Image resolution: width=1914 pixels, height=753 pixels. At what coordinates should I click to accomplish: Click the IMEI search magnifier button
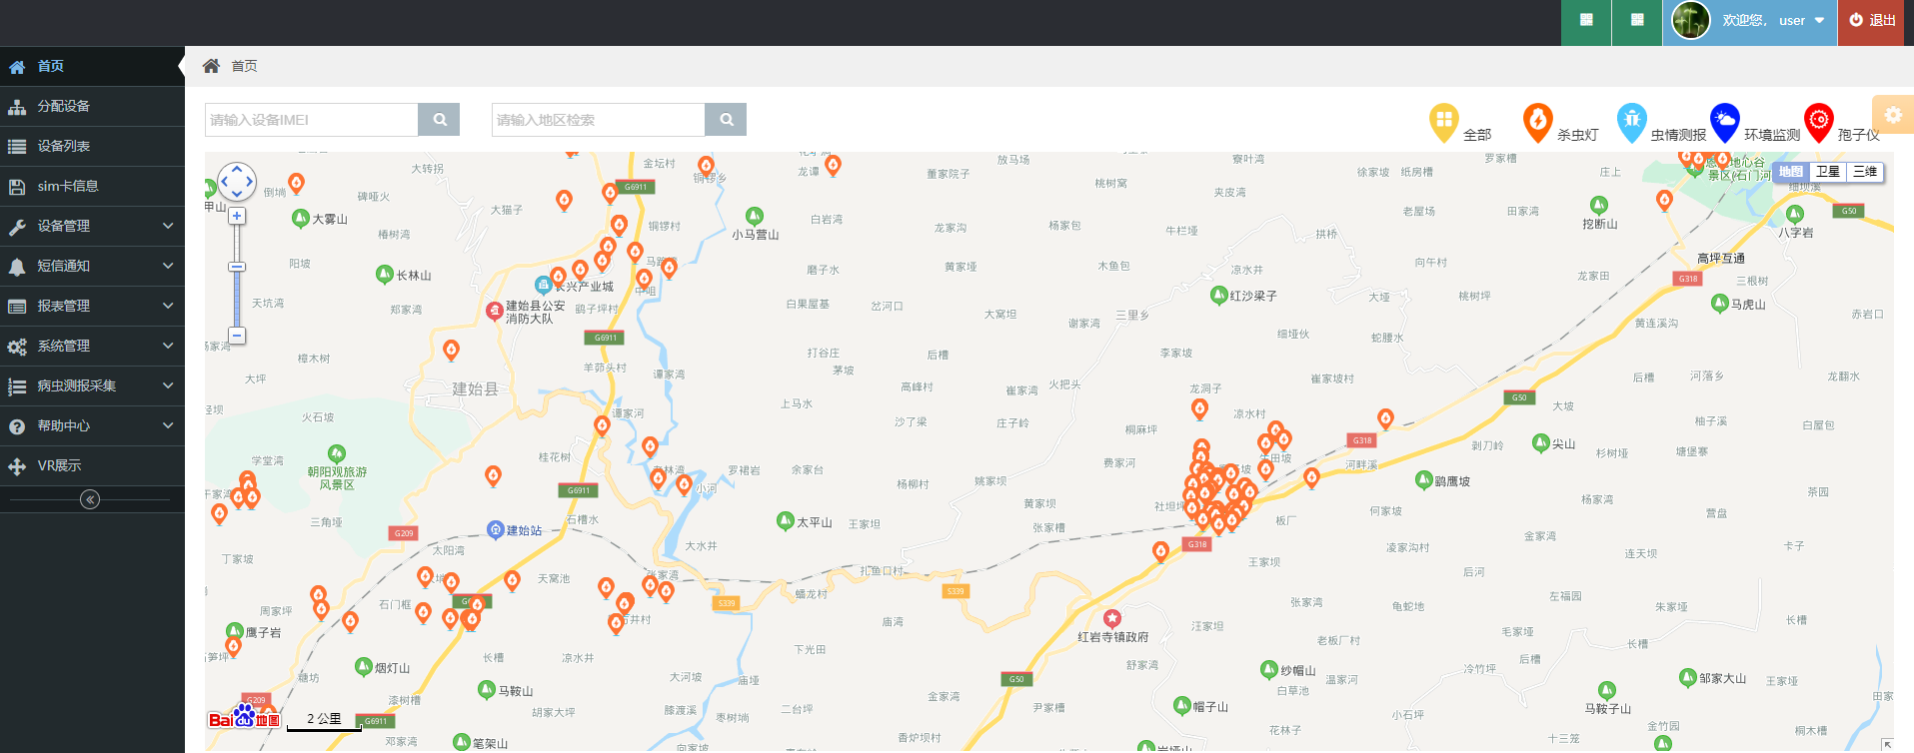pos(439,120)
